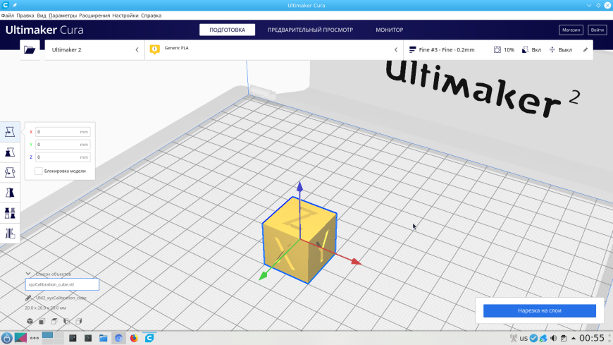
Task: Open the terminal from the taskbar
Action: (x=88, y=338)
